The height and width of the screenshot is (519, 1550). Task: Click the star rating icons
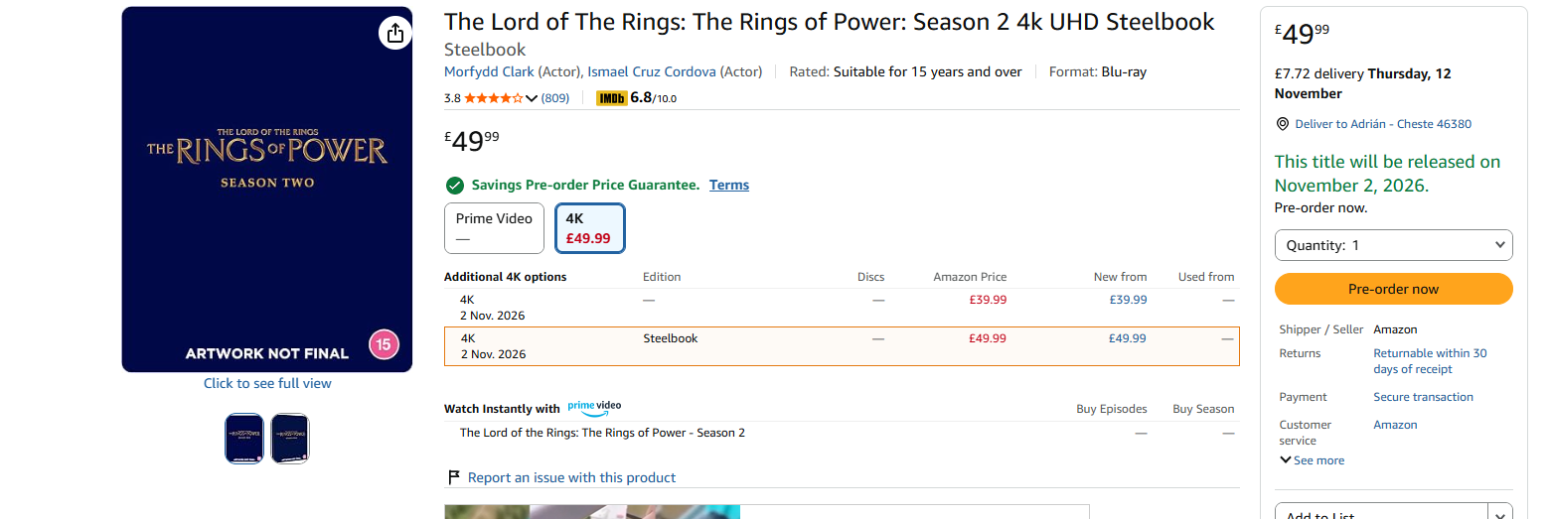click(494, 98)
